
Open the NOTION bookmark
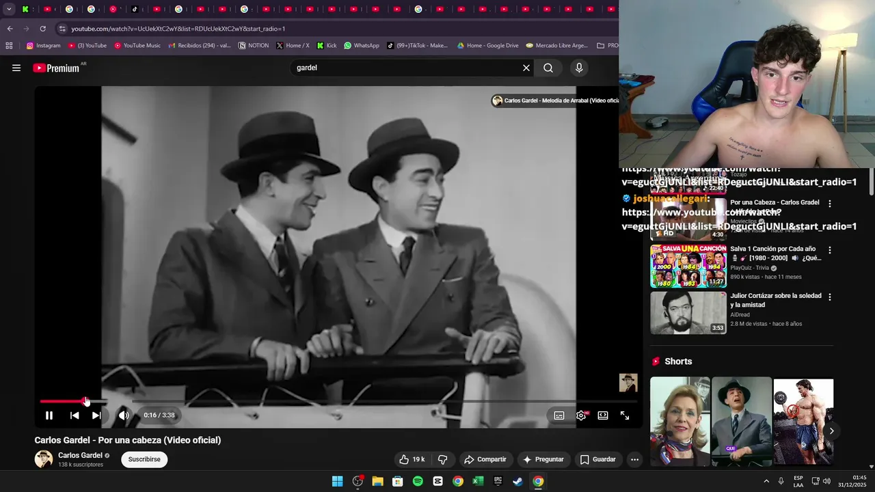tap(254, 46)
